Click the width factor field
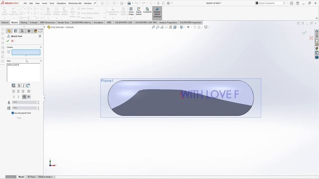 coord(24,102)
